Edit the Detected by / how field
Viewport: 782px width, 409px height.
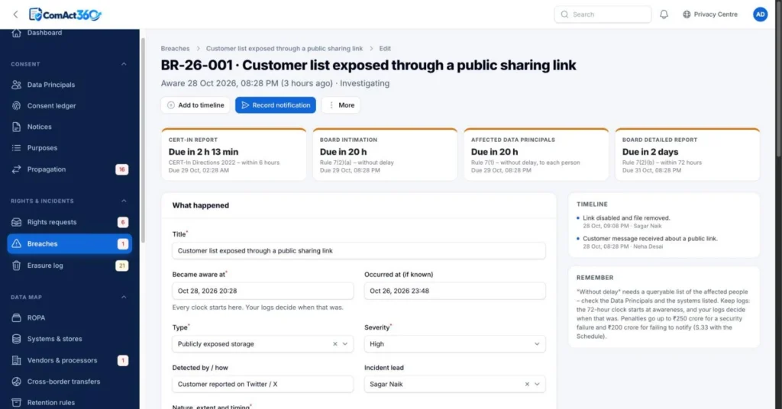[x=263, y=384]
